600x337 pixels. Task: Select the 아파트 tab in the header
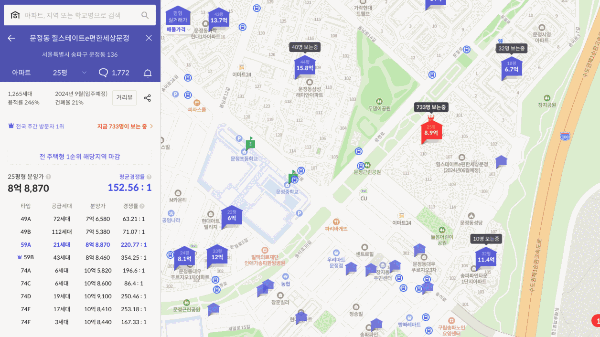click(22, 73)
